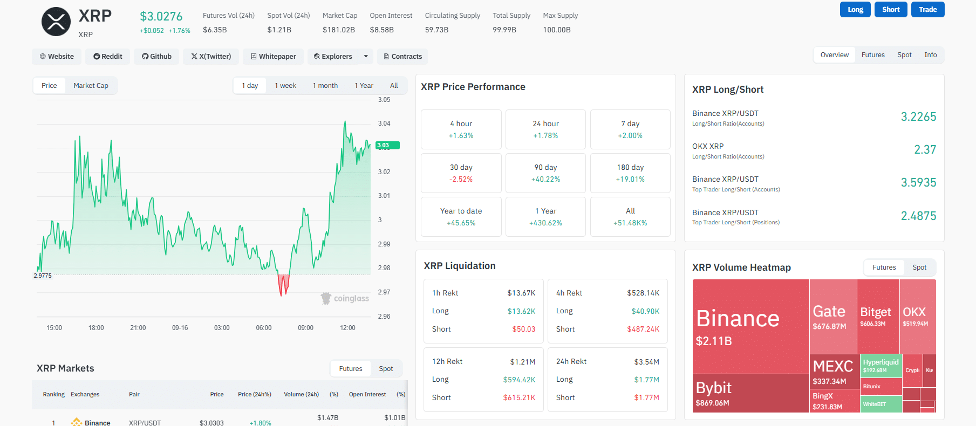Click Top Trader Long/Short (Positions) label
Image resolution: width=976 pixels, height=426 pixels.
[x=736, y=223]
